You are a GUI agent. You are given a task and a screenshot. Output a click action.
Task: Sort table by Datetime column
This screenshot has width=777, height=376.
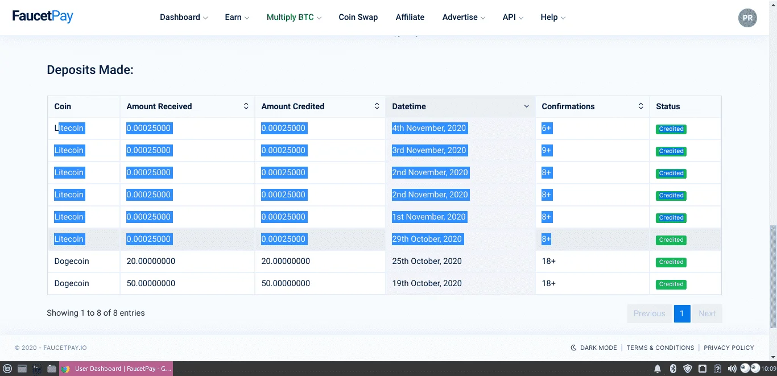coord(460,106)
